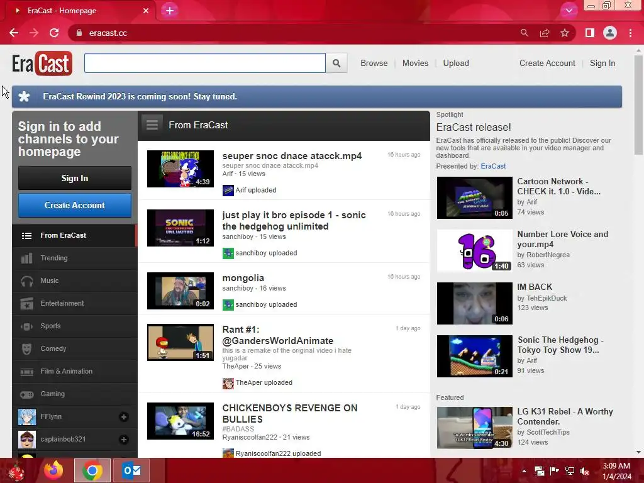The width and height of the screenshot is (644, 483).
Task: Open CHICKENBOYS REVENGE ON BULLIES title
Action: 290,414
